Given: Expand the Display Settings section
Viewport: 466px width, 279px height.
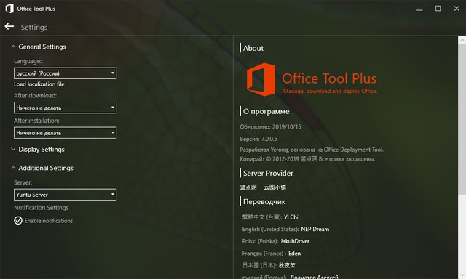Looking at the screenshot, I should pos(13,149).
